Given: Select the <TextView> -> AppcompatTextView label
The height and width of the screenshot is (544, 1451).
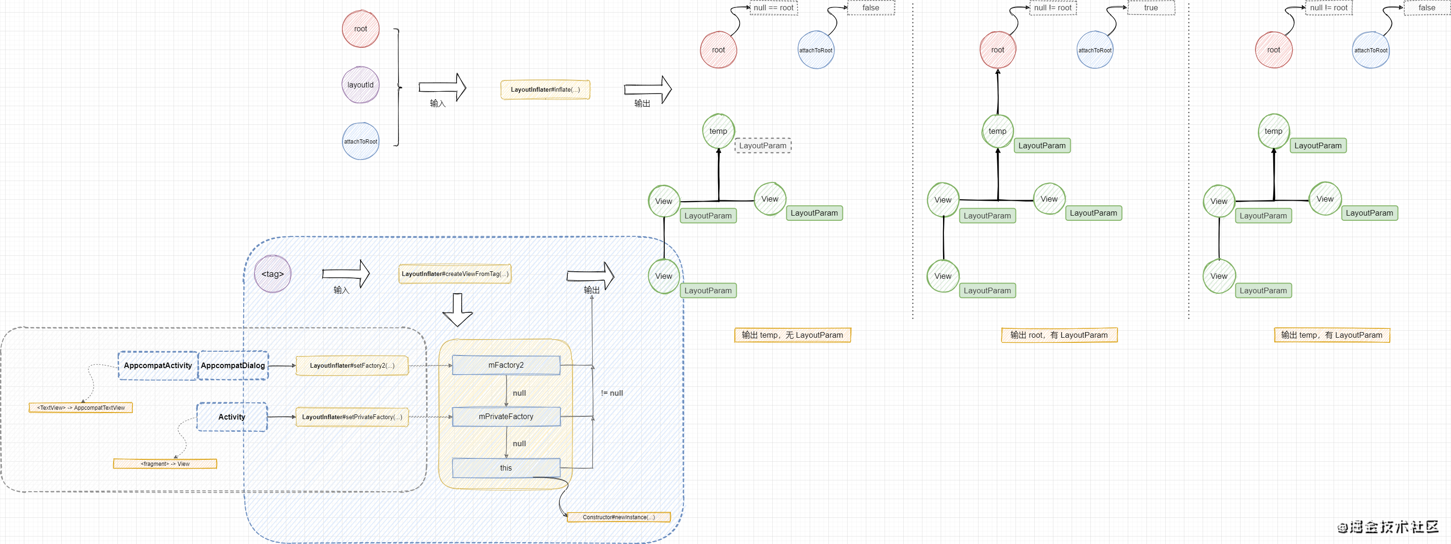Looking at the screenshot, I should (80, 408).
